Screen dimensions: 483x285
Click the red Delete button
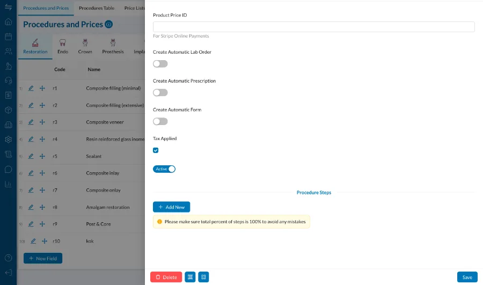(x=166, y=277)
